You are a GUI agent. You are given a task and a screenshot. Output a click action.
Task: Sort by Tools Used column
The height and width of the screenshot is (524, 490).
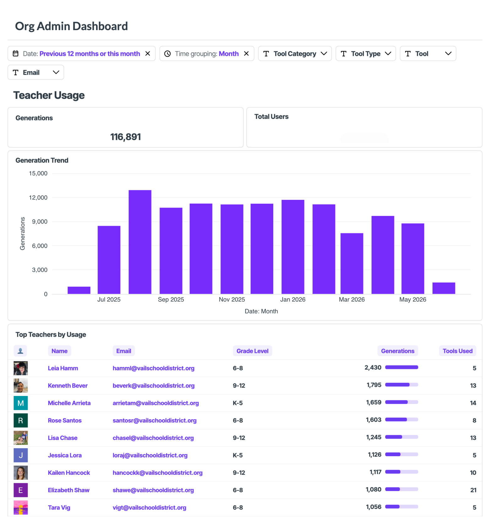(x=458, y=351)
